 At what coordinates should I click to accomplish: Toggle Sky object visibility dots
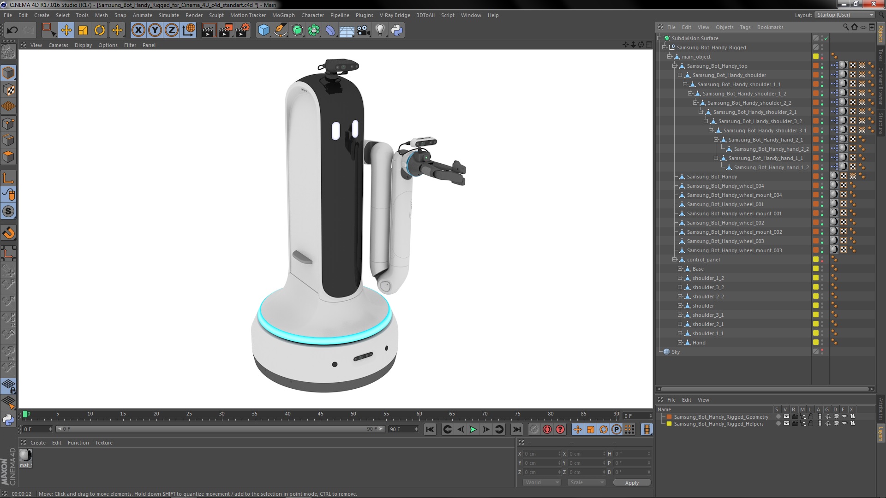[822, 352]
